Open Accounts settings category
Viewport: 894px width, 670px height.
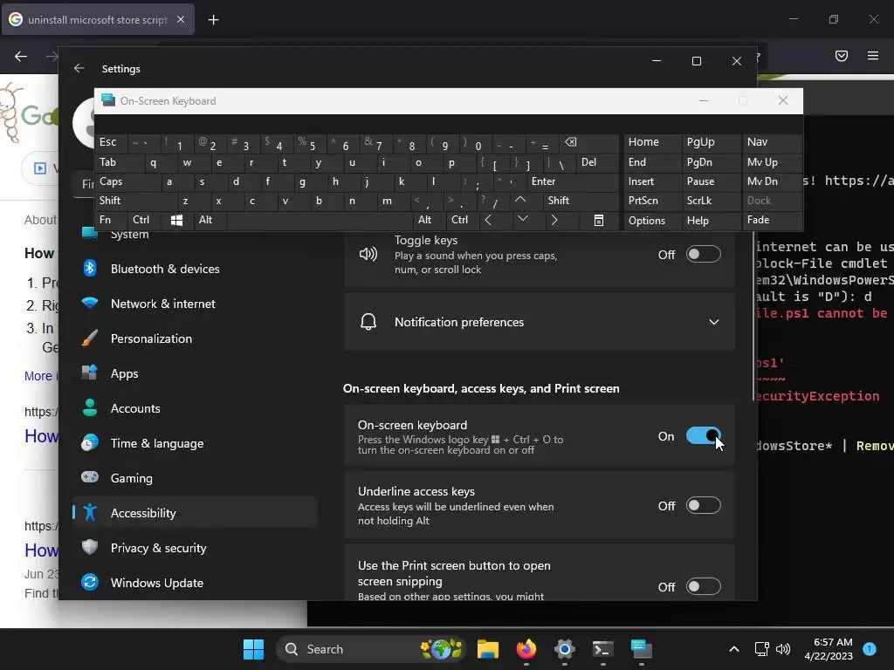pos(195,408)
